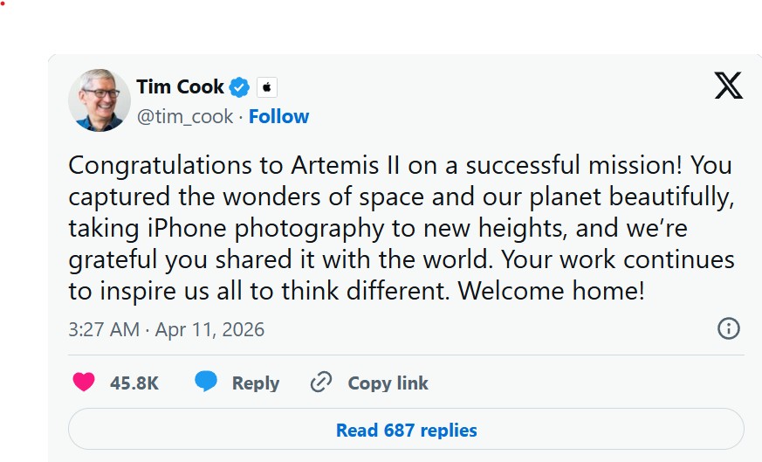The height and width of the screenshot is (462, 762).
Task: Click the red heart like icon
Action: pyautogui.click(x=84, y=383)
